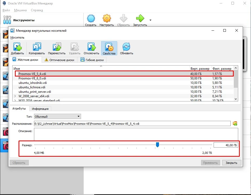This screenshot has height=195, width=251.
Task: Close the Virtual Media Manager window
Action: click(x=237, y=30)
